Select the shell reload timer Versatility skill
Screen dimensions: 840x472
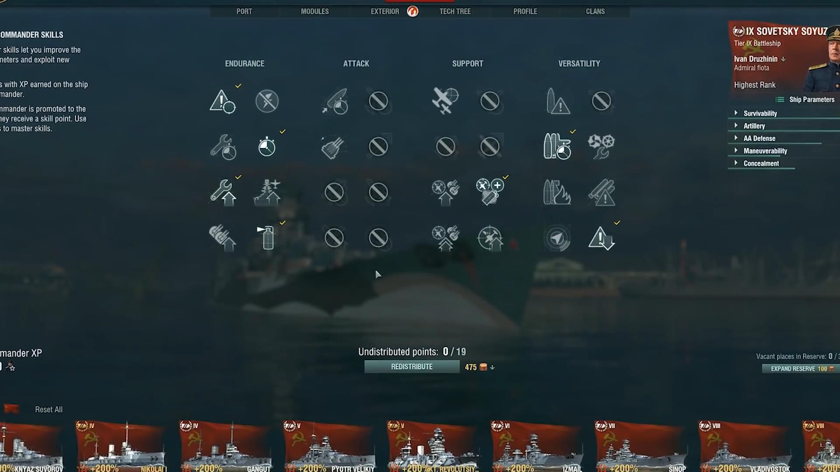coord(557,146)
